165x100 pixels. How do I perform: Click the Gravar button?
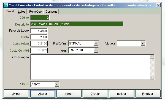tap(95, 94)
